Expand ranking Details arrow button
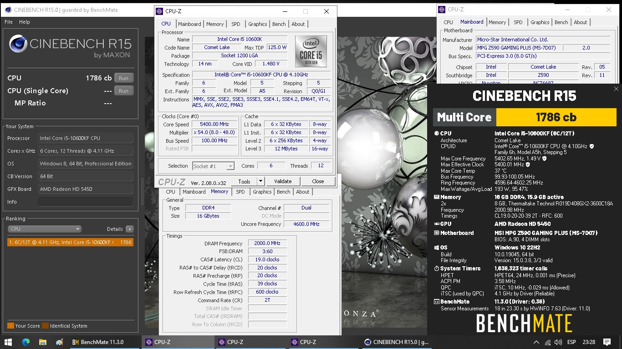 click(130, 229)
